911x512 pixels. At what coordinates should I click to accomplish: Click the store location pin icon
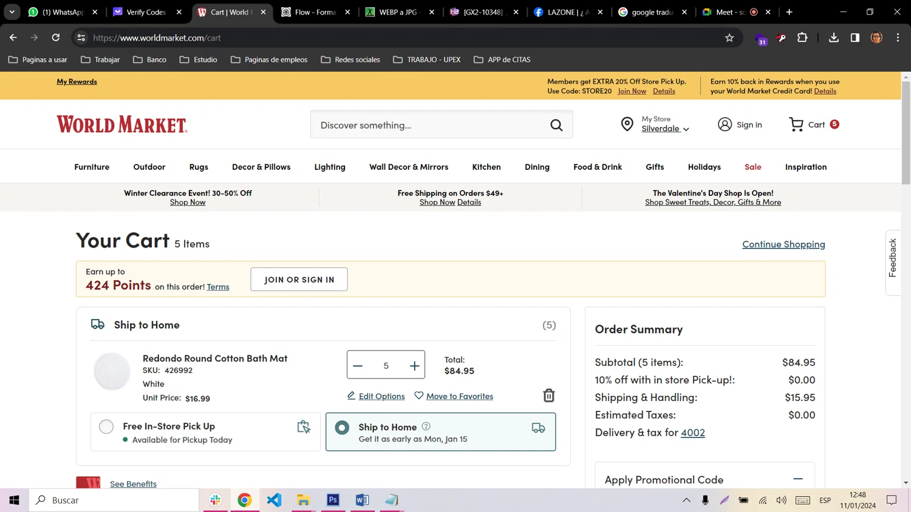pos(627,124)
